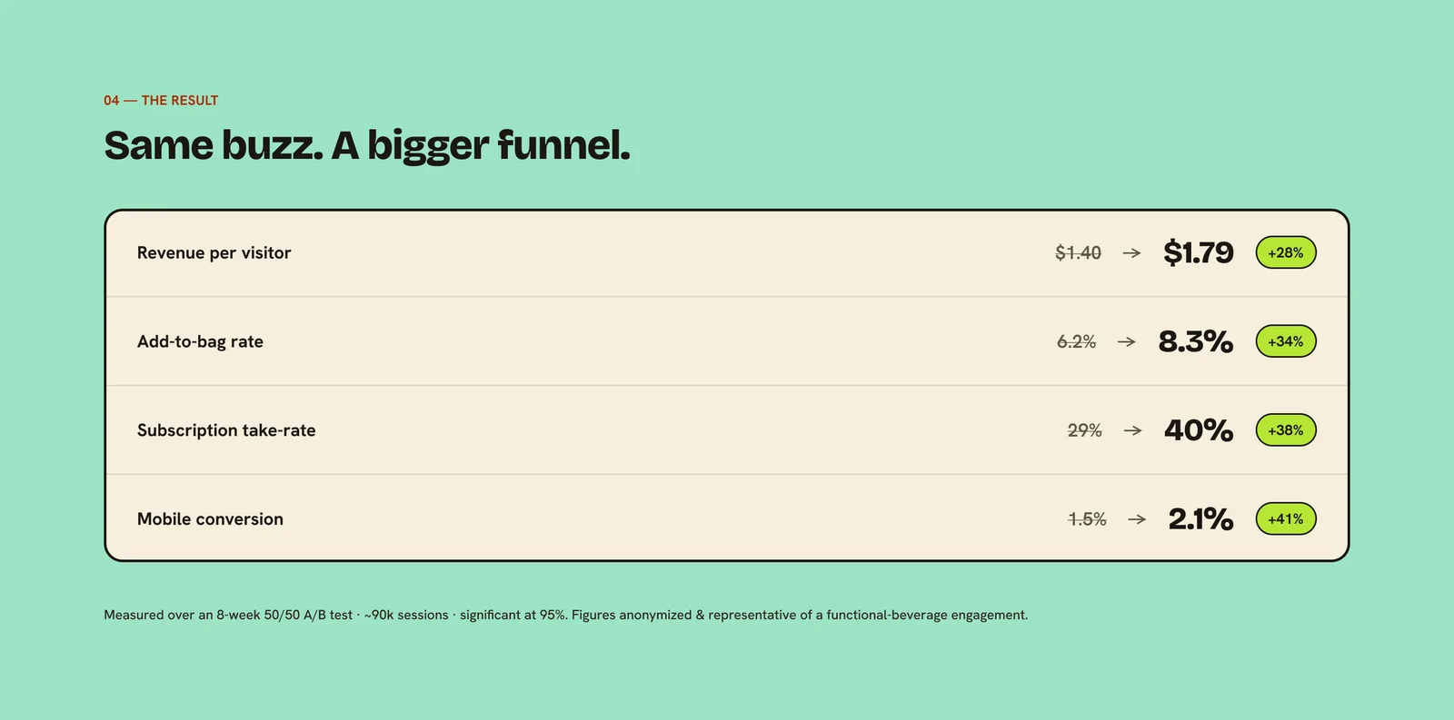Click the 8.3% add-to-bag value
Viewport: 1454px width, 720px height.
1195,341
